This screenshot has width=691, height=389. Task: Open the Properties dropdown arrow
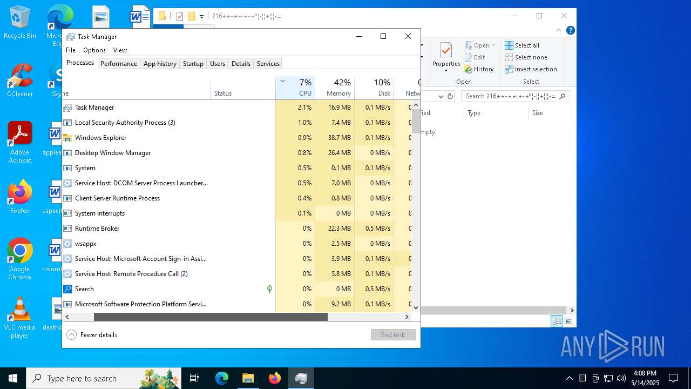[x=446, y=71]
